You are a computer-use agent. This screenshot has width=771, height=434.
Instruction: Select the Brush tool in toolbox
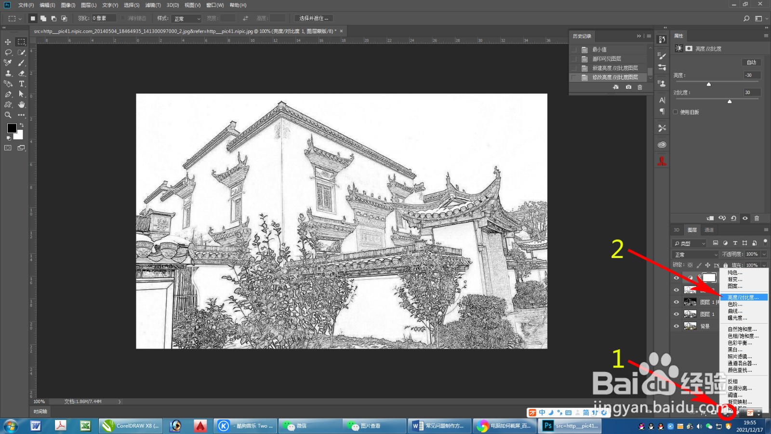21,63
